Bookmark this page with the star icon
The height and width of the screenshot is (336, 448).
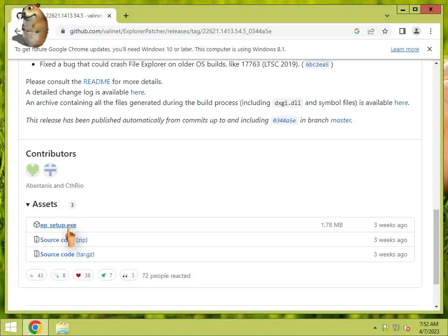(x=385, y=31)
